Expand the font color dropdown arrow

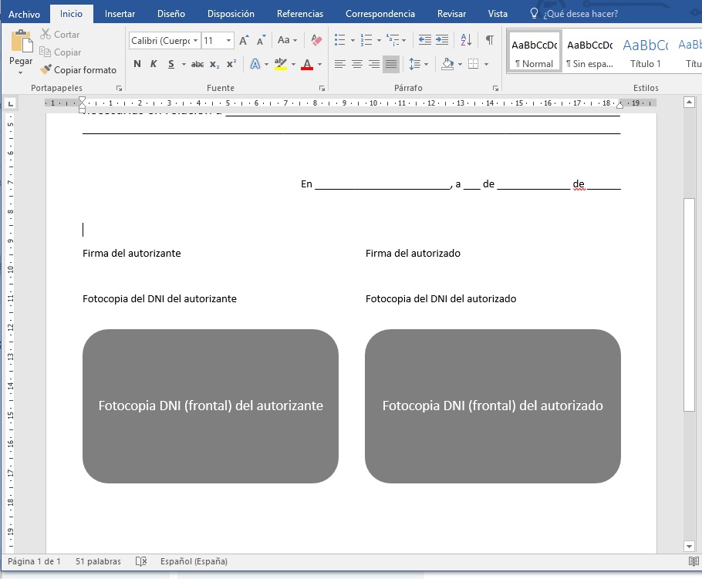pos(319,65)
